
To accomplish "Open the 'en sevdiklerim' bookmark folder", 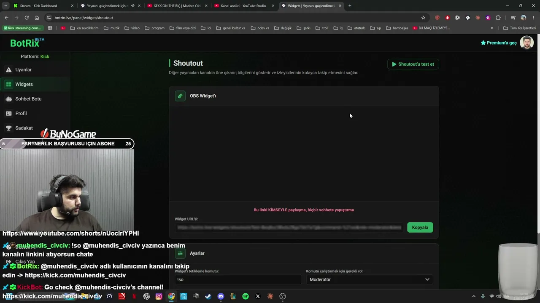I will coord(84,28).
